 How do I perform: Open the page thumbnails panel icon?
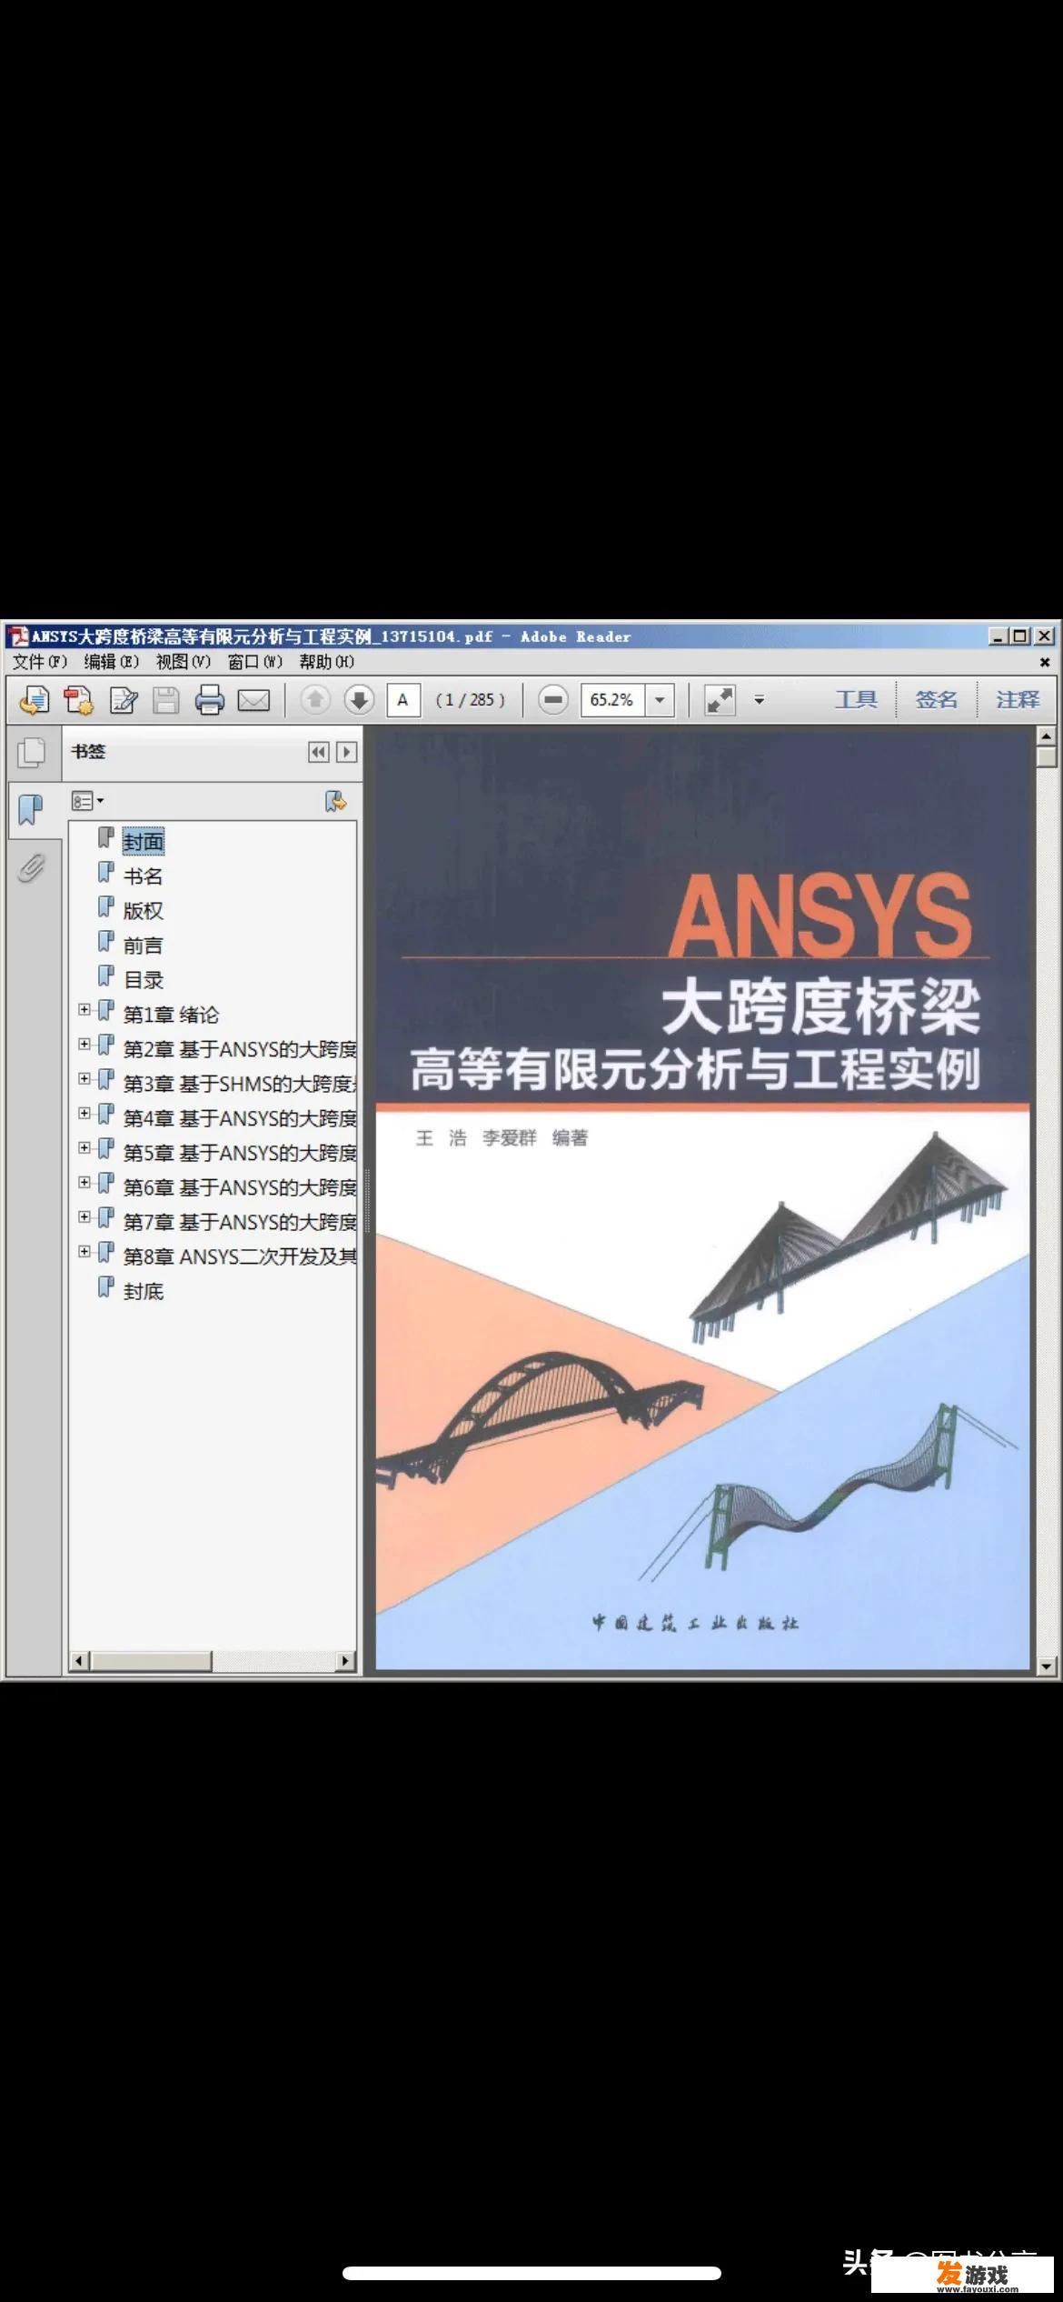coord(32,752)
